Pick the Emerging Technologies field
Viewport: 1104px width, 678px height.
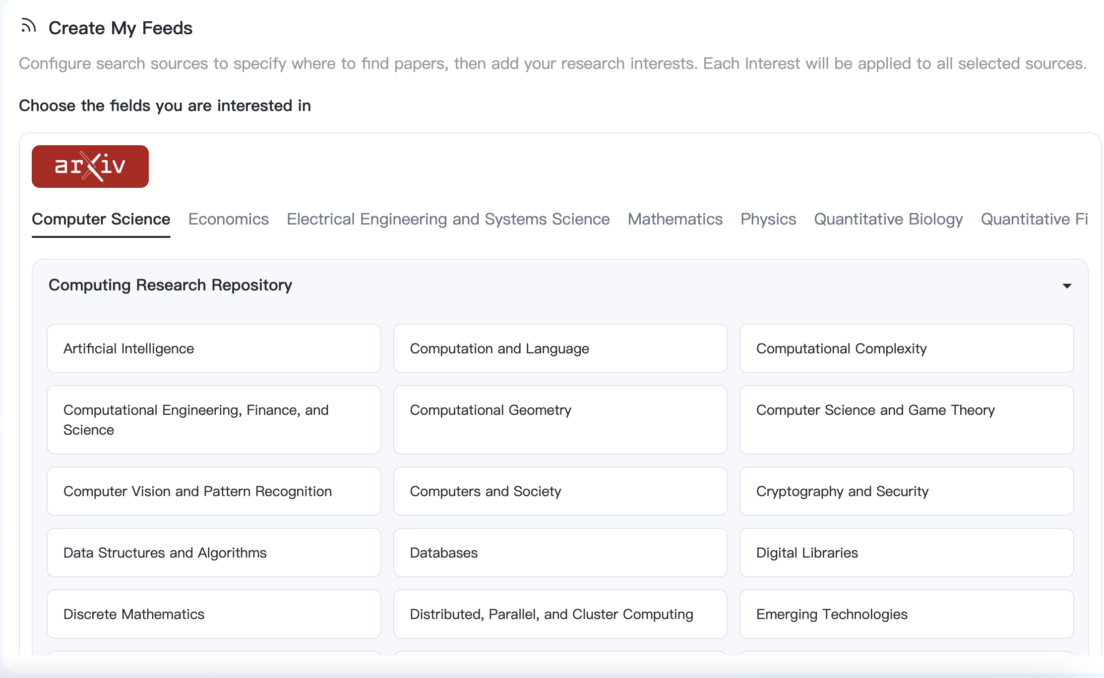[906, 614]
